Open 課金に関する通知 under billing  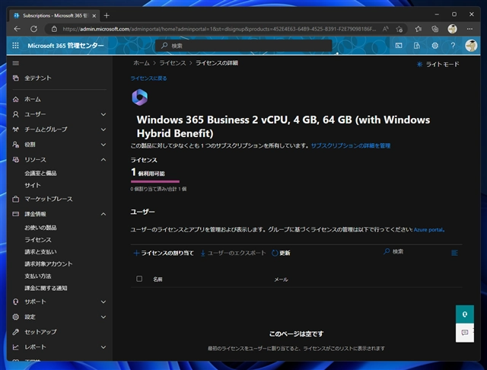click(x=46, y=288)
